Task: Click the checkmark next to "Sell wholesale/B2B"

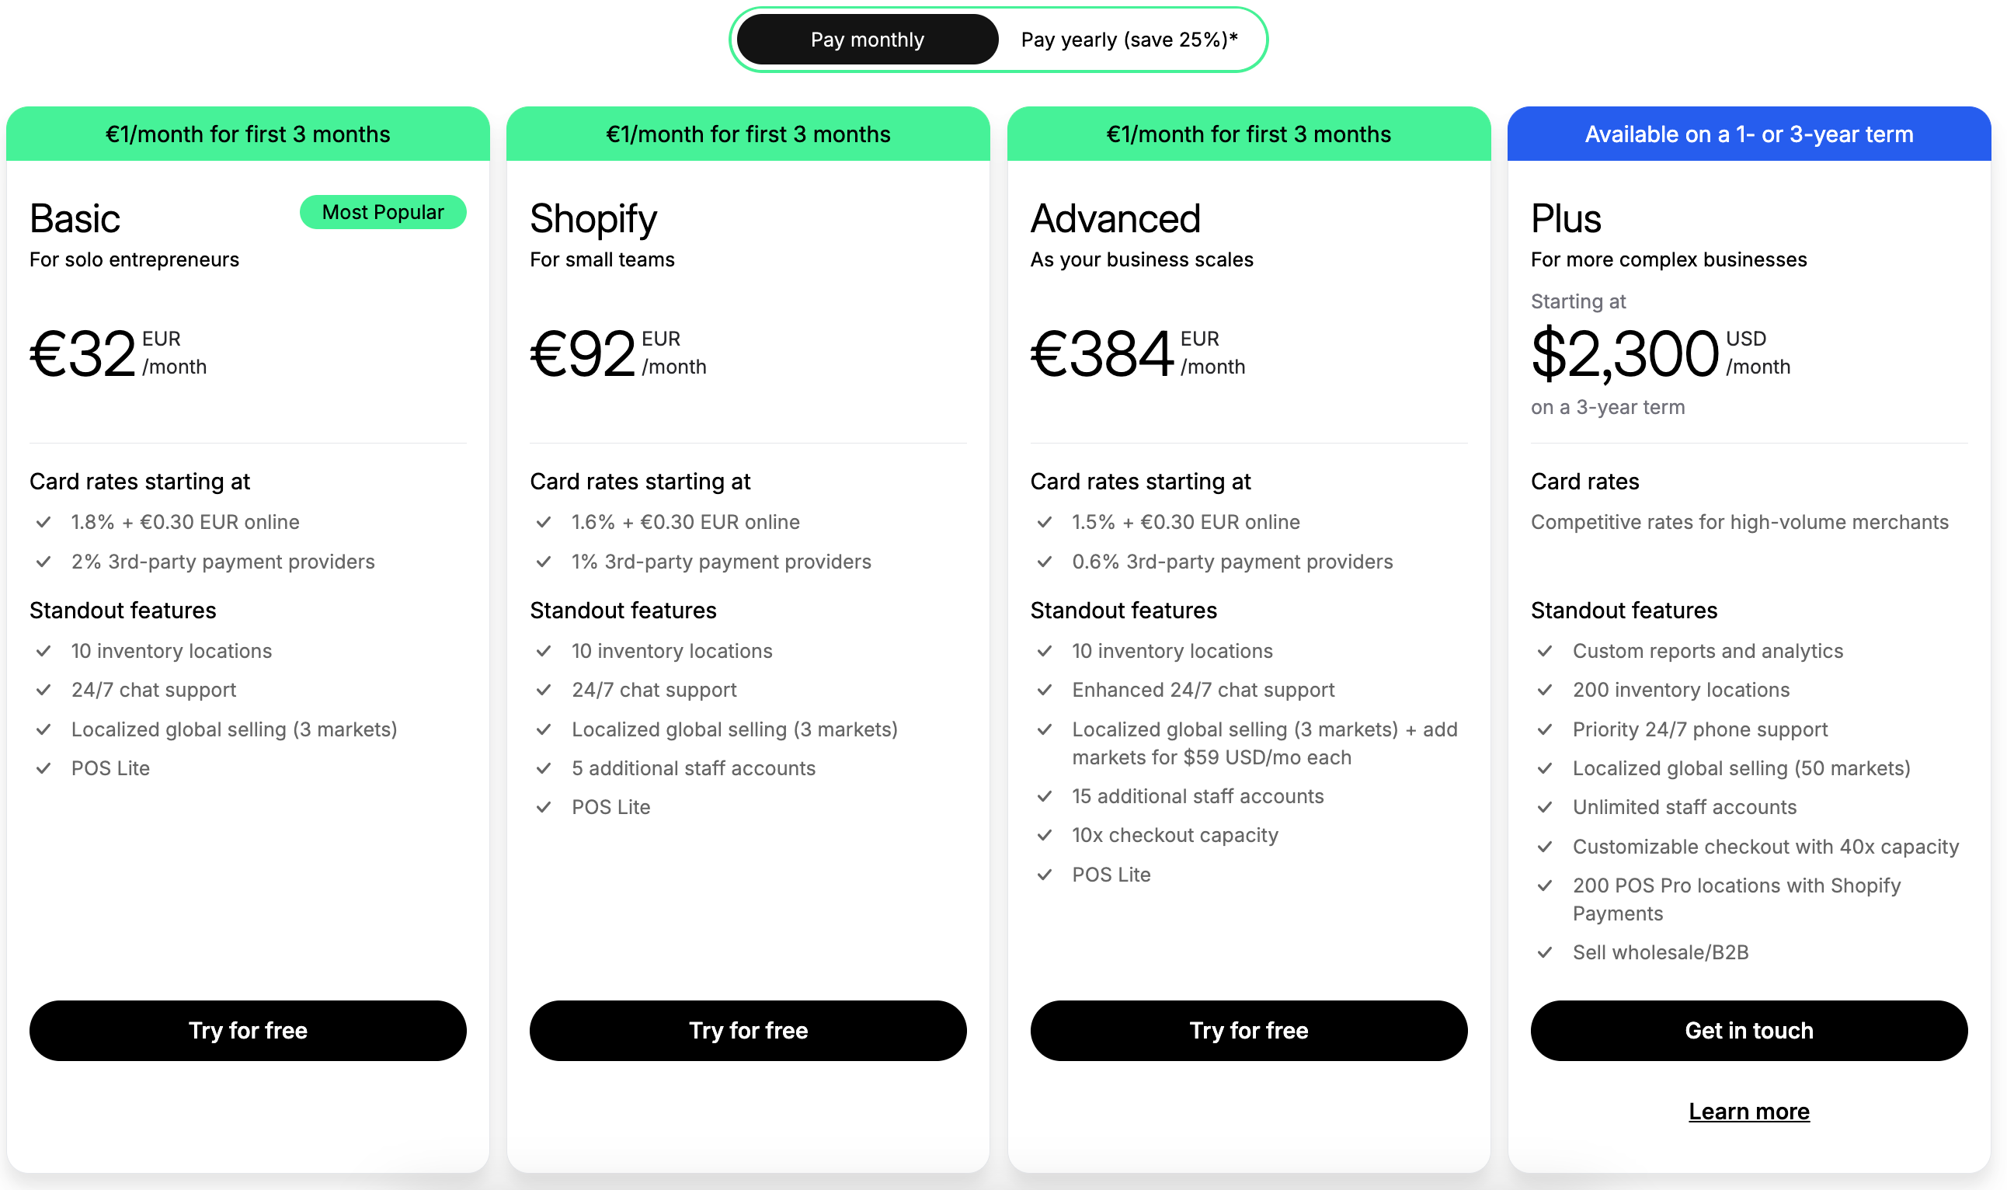Action: 1545,952
